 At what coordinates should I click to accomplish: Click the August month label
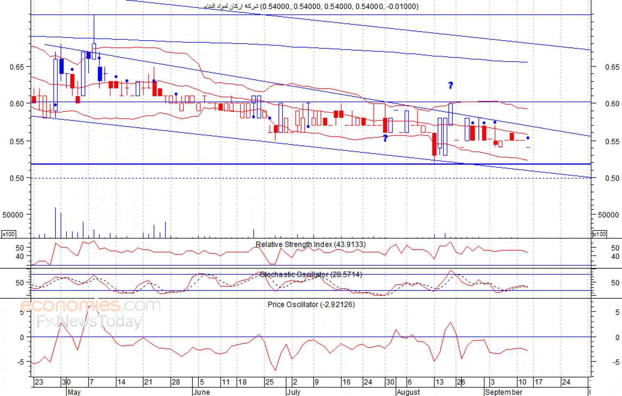pyautogui.click(x=408, y=392)
